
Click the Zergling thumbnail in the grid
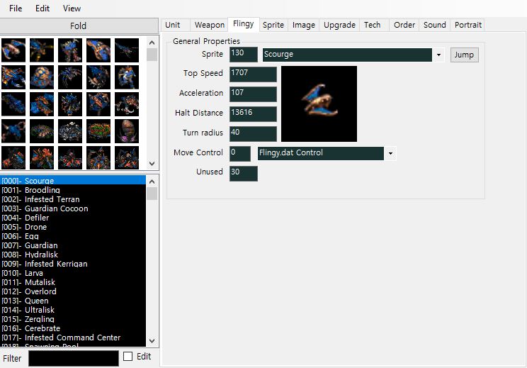(13, 131)
